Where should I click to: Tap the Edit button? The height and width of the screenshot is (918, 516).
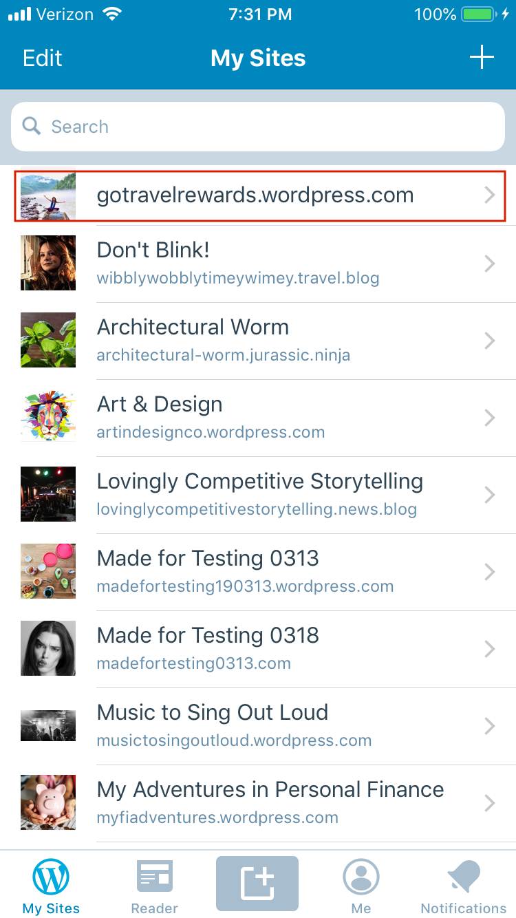[43, 58]
